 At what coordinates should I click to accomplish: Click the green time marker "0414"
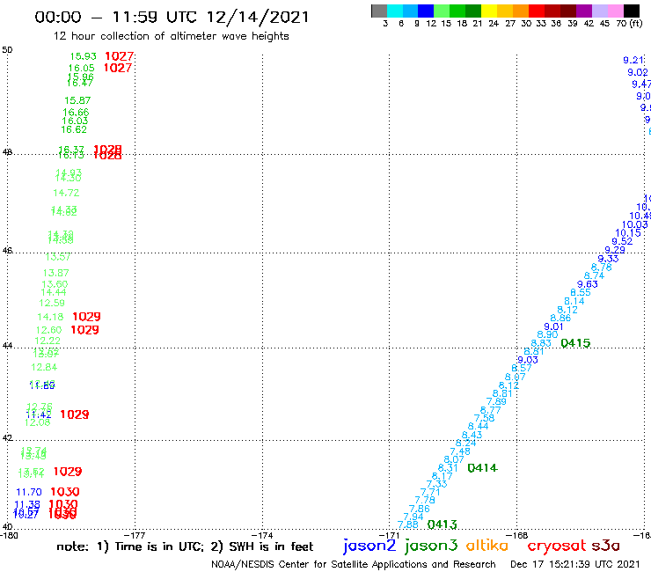[x=482, y=468]
